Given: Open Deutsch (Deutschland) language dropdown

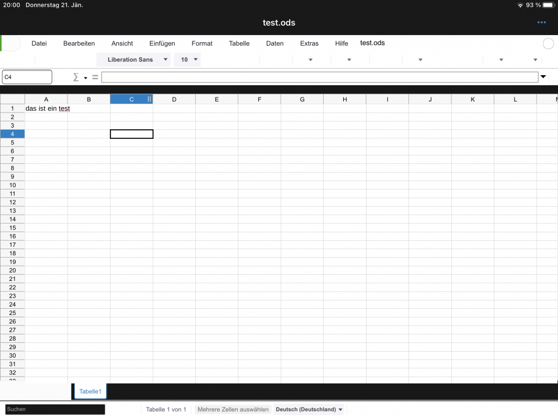Looking at the screenshot, I should [x=309, y=410].
